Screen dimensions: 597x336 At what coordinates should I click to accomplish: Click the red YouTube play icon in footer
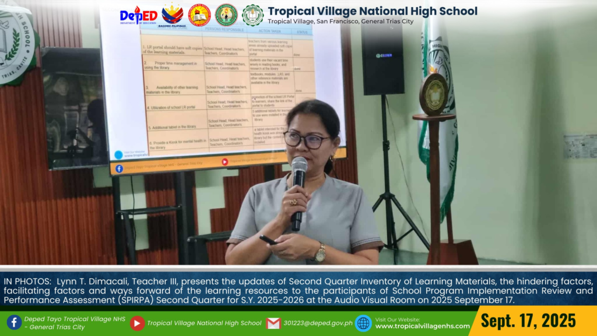click(137, 323)
